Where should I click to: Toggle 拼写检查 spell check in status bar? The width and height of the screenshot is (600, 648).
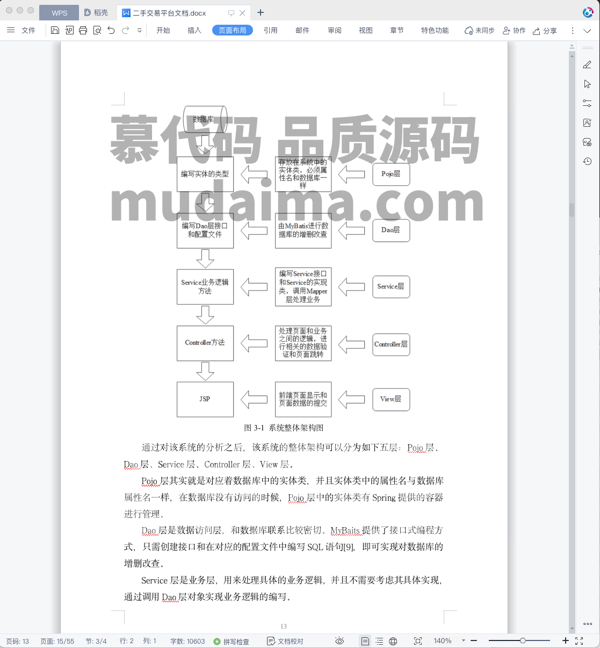(x=232, y=641)
